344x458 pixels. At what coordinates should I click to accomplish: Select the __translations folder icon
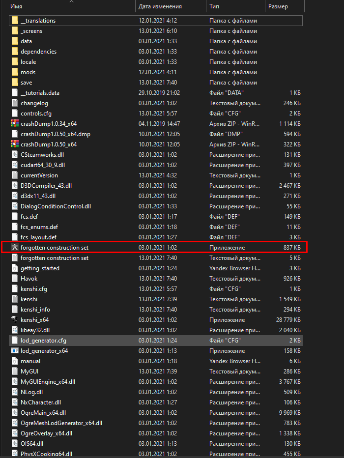15,21
